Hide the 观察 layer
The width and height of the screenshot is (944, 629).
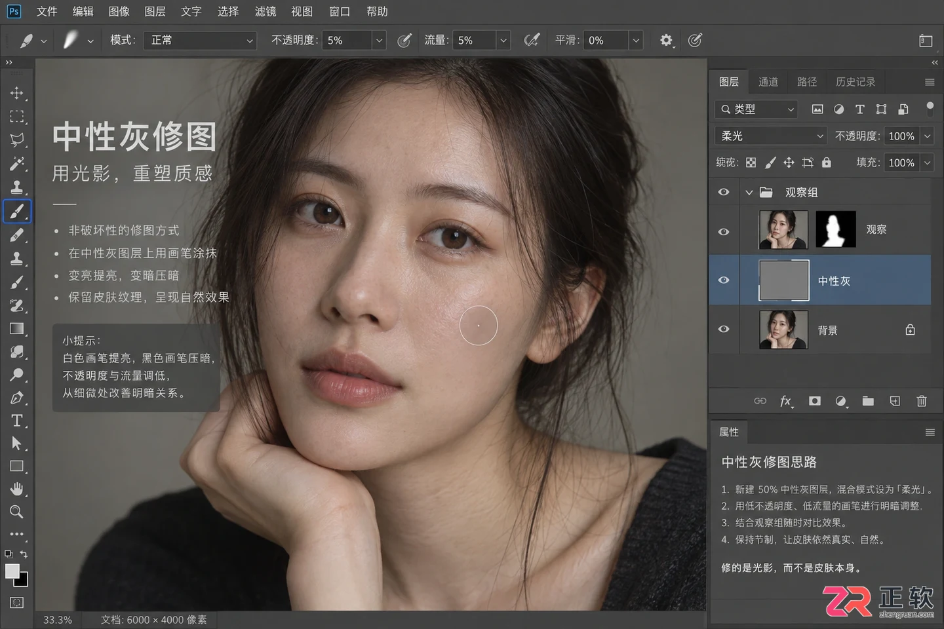point(724,232)
